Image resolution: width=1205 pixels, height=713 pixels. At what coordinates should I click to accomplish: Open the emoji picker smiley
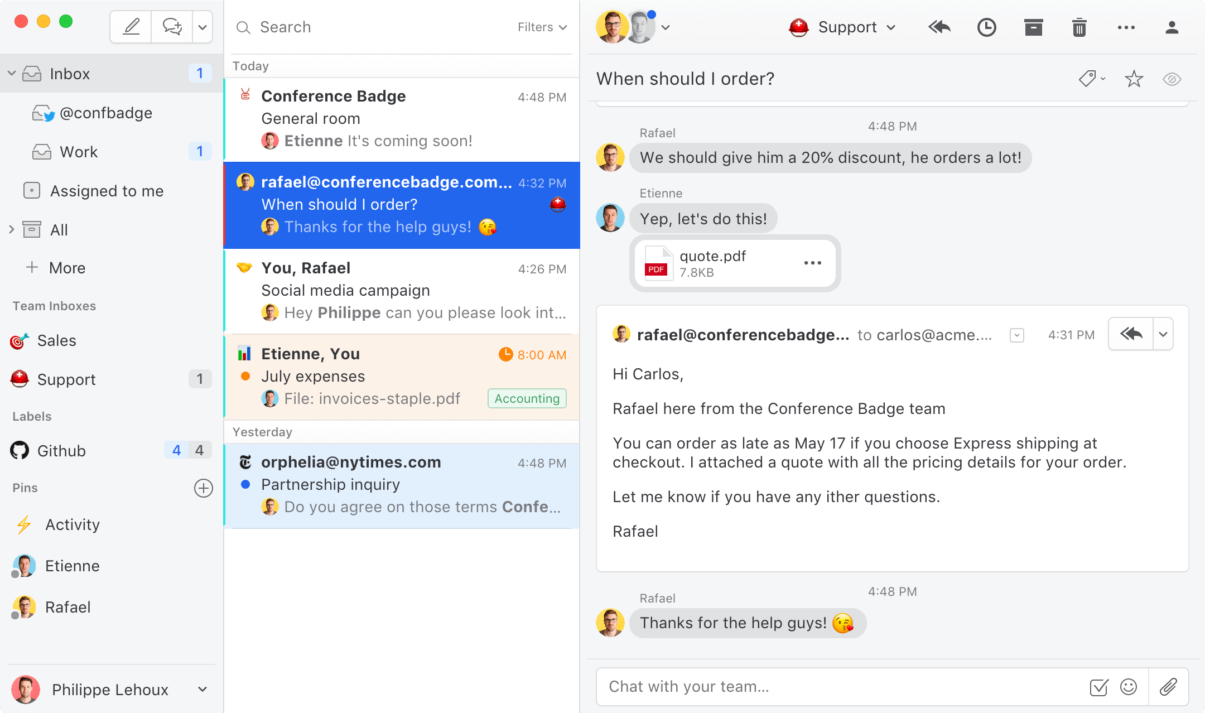pos(1128,687)
